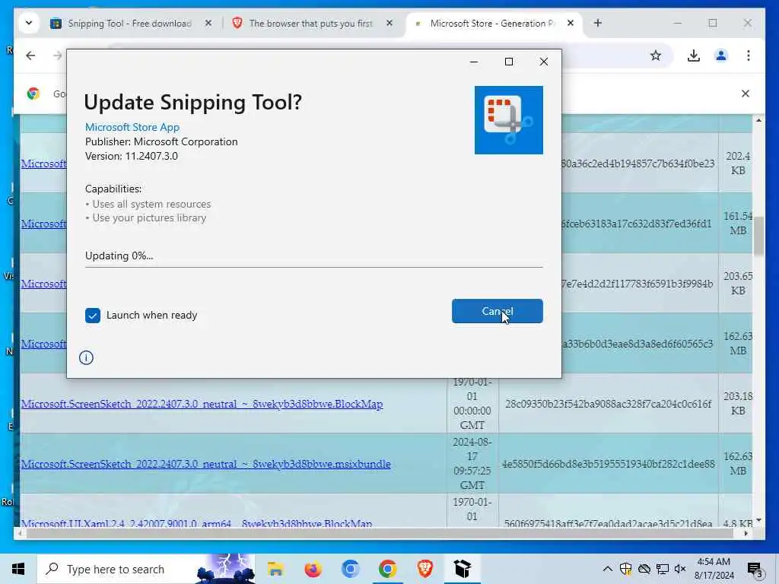Download ScreenSketch neutral msixbundle link
This screenshot has height=584, width=779.
pos(205,464)
